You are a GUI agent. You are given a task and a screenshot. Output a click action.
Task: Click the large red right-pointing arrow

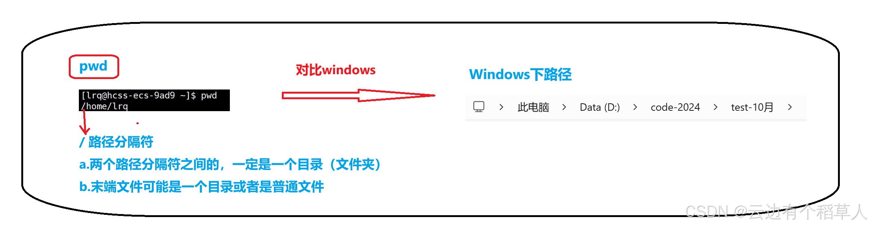(358, 95)
